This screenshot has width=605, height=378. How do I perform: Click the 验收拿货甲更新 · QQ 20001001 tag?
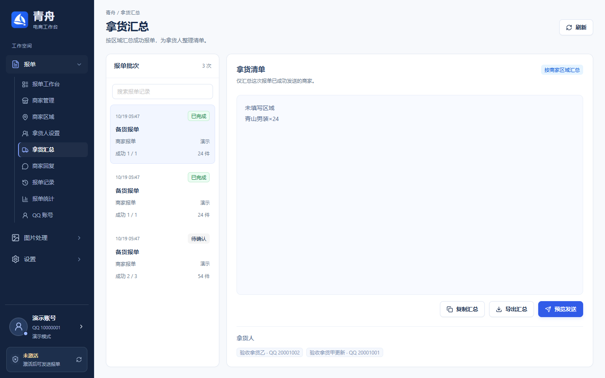click(345, 353)
